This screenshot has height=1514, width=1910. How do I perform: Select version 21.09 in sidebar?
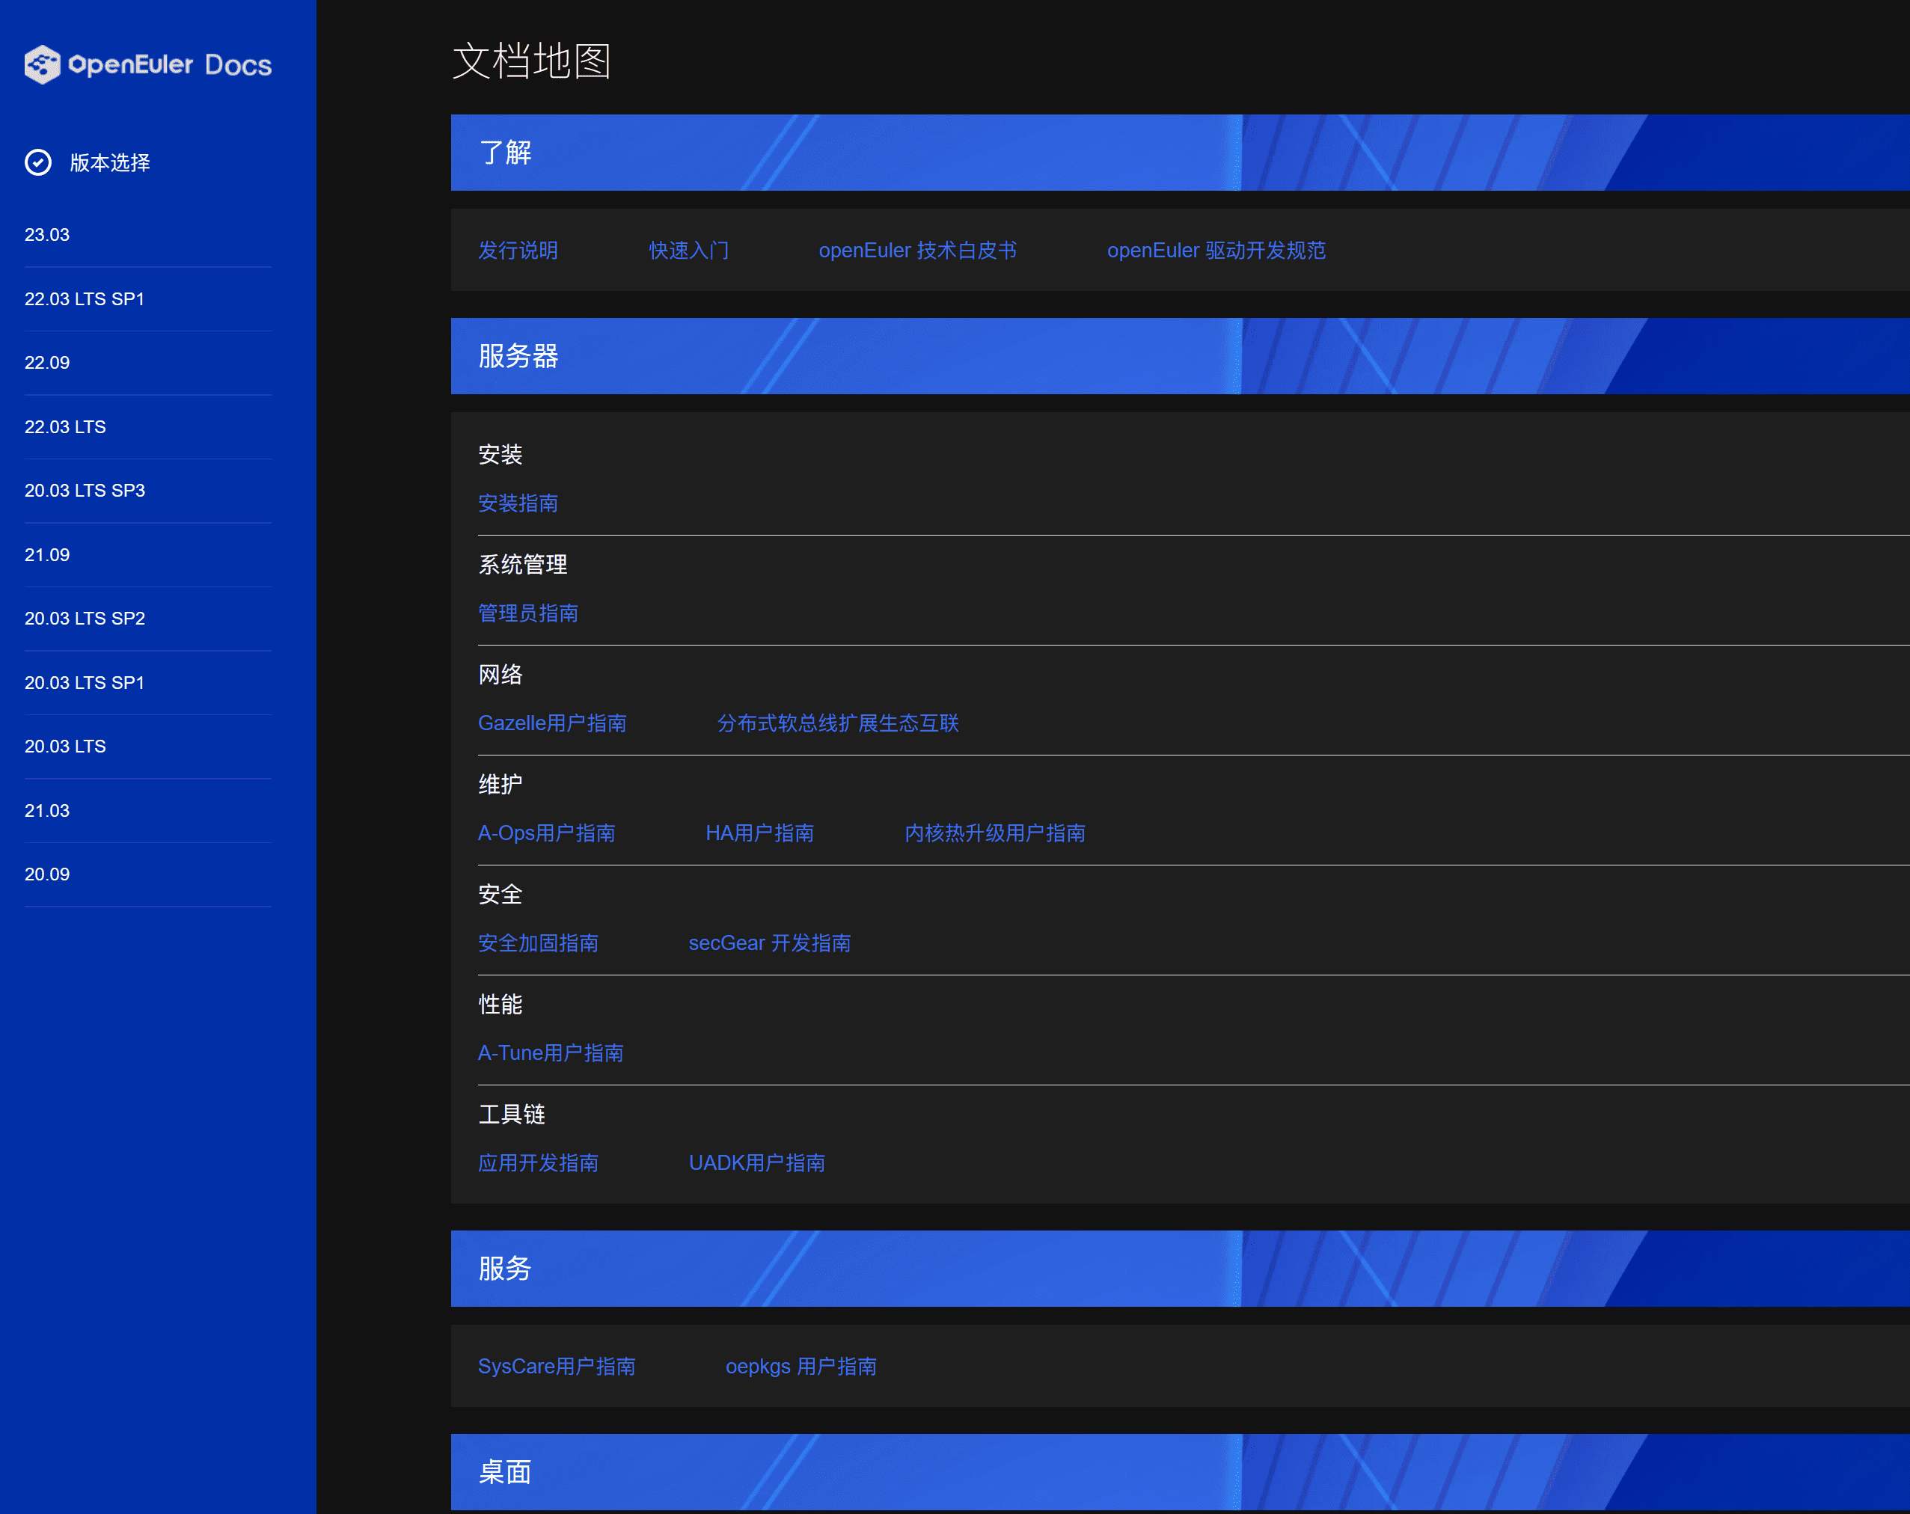pyautogui.click(x=47, y=554)
